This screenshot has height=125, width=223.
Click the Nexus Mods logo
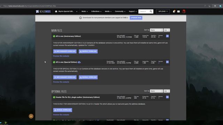click(43, 11)
